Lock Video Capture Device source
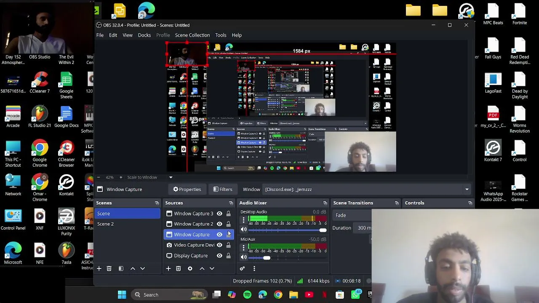This screenshot has height=303, width=539. pyautogui.click(x=228, y=245)
